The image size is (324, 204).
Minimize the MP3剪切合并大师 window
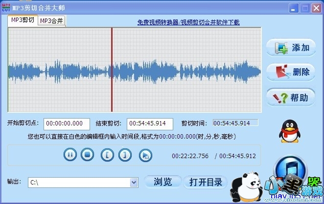294,8
